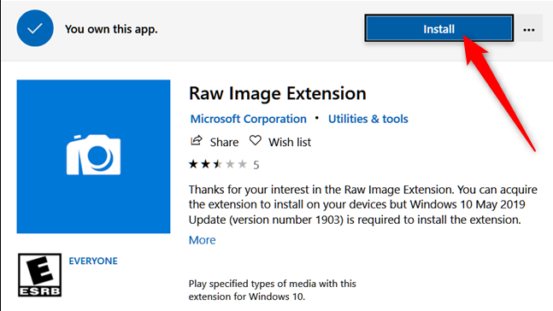553x311 pixels.
Task: Click the blue Install button
Action: click(x=439, y=28)
